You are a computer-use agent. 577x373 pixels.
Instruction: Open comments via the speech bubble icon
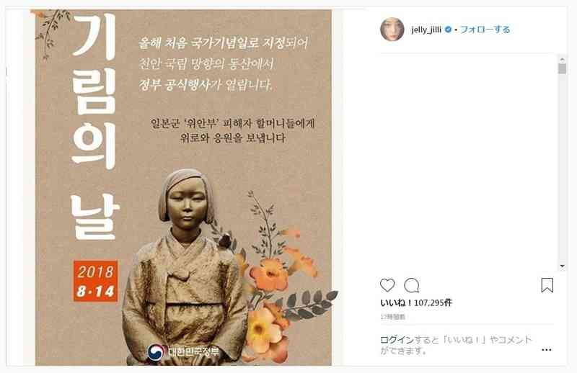click(x=411, y=285)
